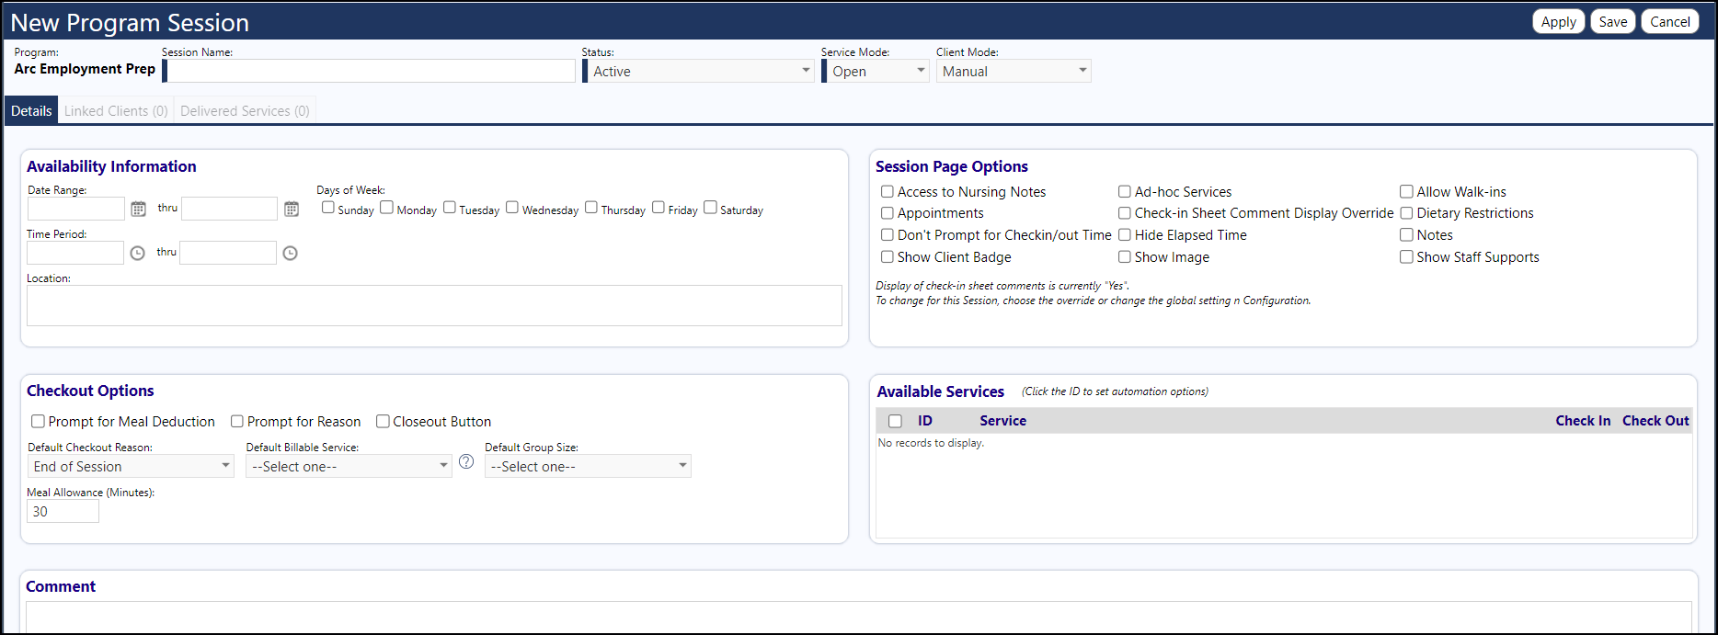
Task: Enable Ad-hoc Services option
Action: tap(1125, 191)
